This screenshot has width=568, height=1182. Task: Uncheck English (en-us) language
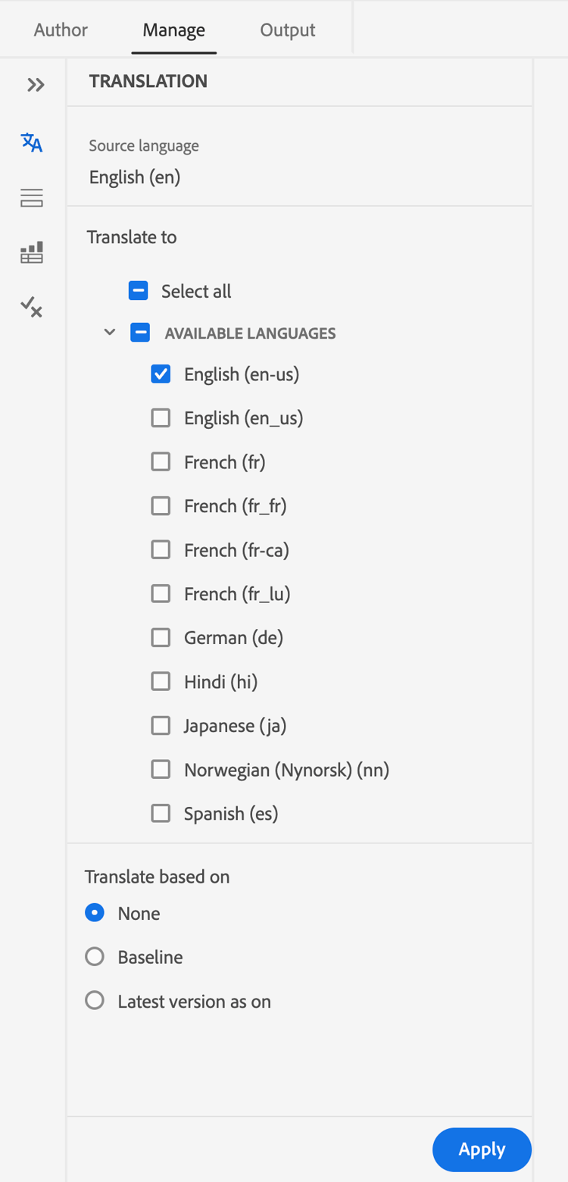coord(160,374)
